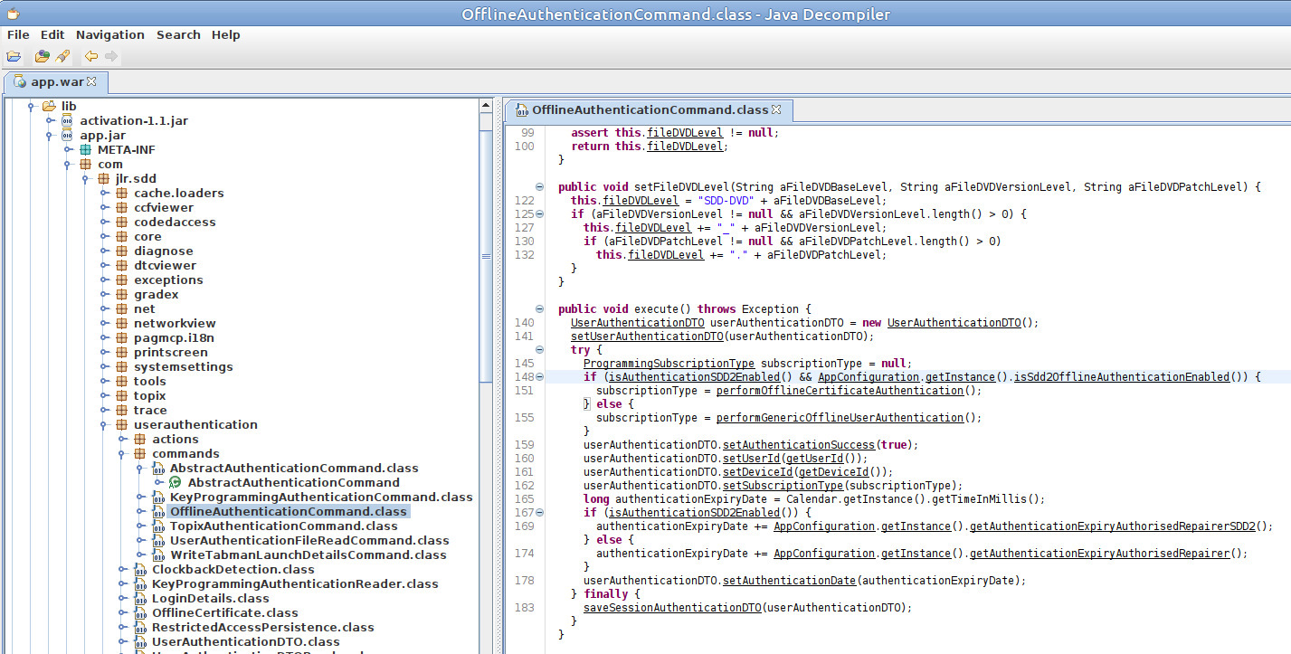The width and height of the screenshot is (1291, 654).
Task: Click the META-INF package icon
Action: 86,150
